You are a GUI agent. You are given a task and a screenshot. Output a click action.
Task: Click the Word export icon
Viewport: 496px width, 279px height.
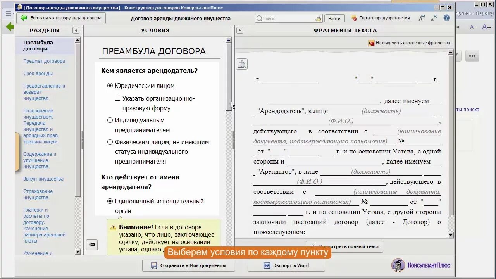coord(267,265)
